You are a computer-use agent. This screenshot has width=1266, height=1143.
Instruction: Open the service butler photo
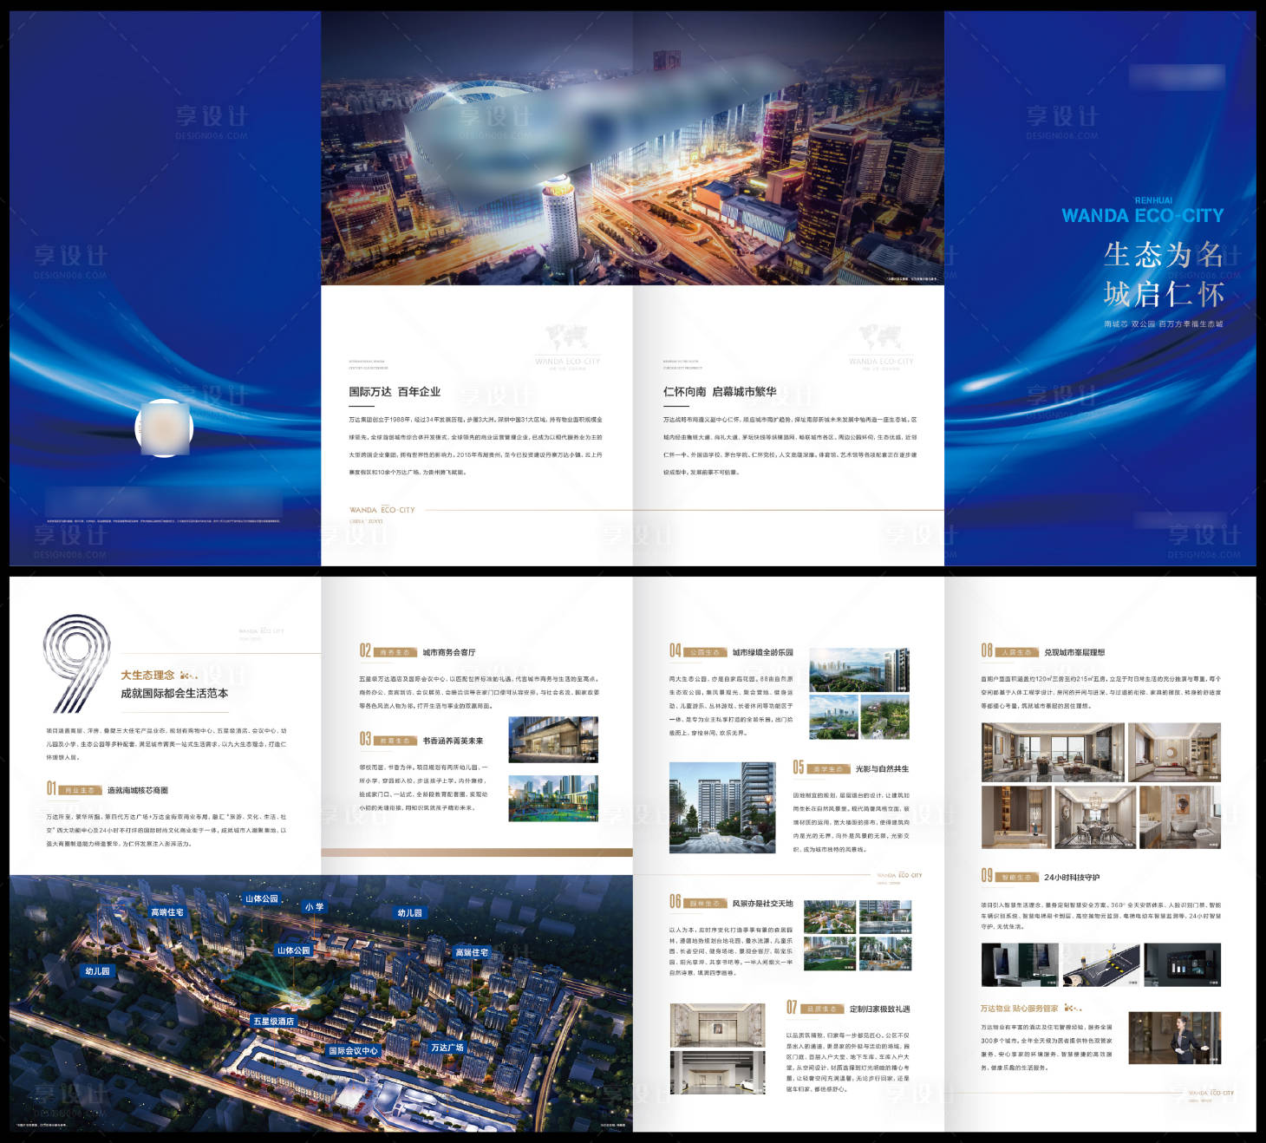click(1175, 1038)
